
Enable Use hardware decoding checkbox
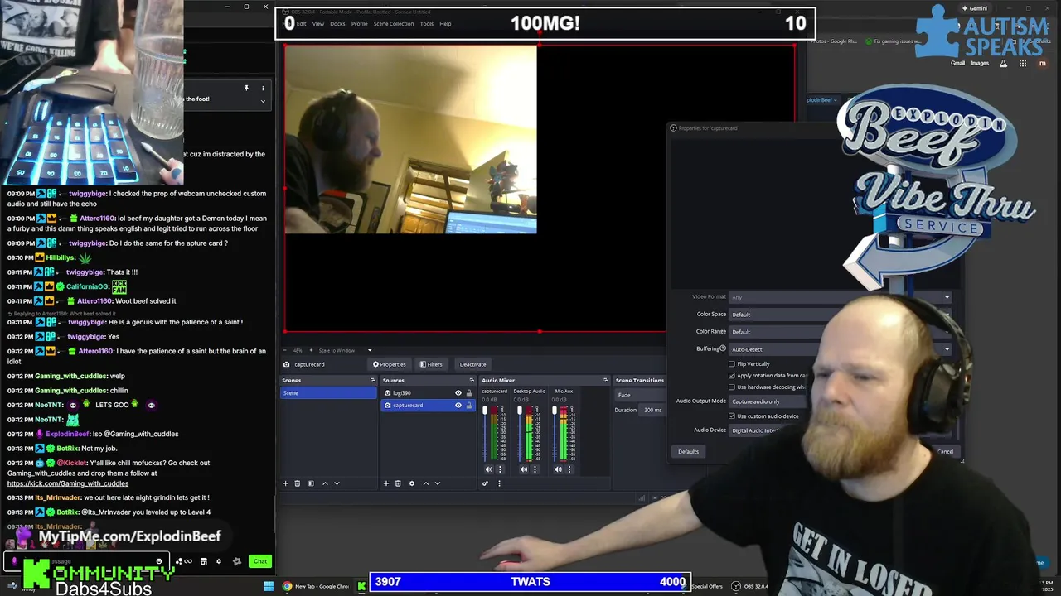[x=732, y=387]
